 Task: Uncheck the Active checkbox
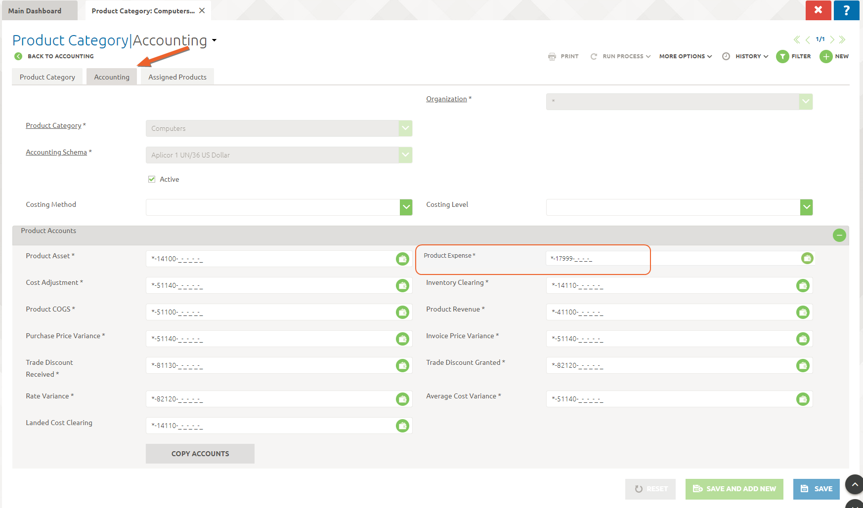(152, 179)
